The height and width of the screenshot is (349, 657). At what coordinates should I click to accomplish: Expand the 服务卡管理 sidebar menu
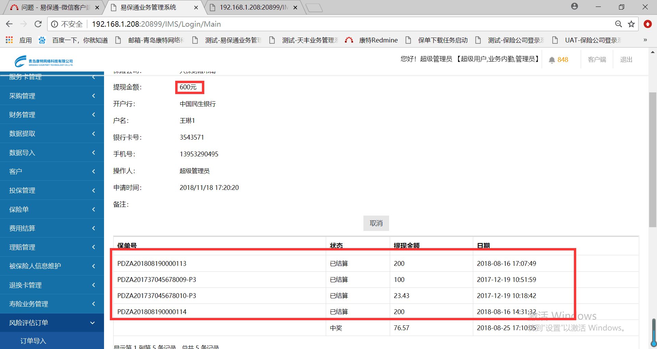click(x=52, y=77)
